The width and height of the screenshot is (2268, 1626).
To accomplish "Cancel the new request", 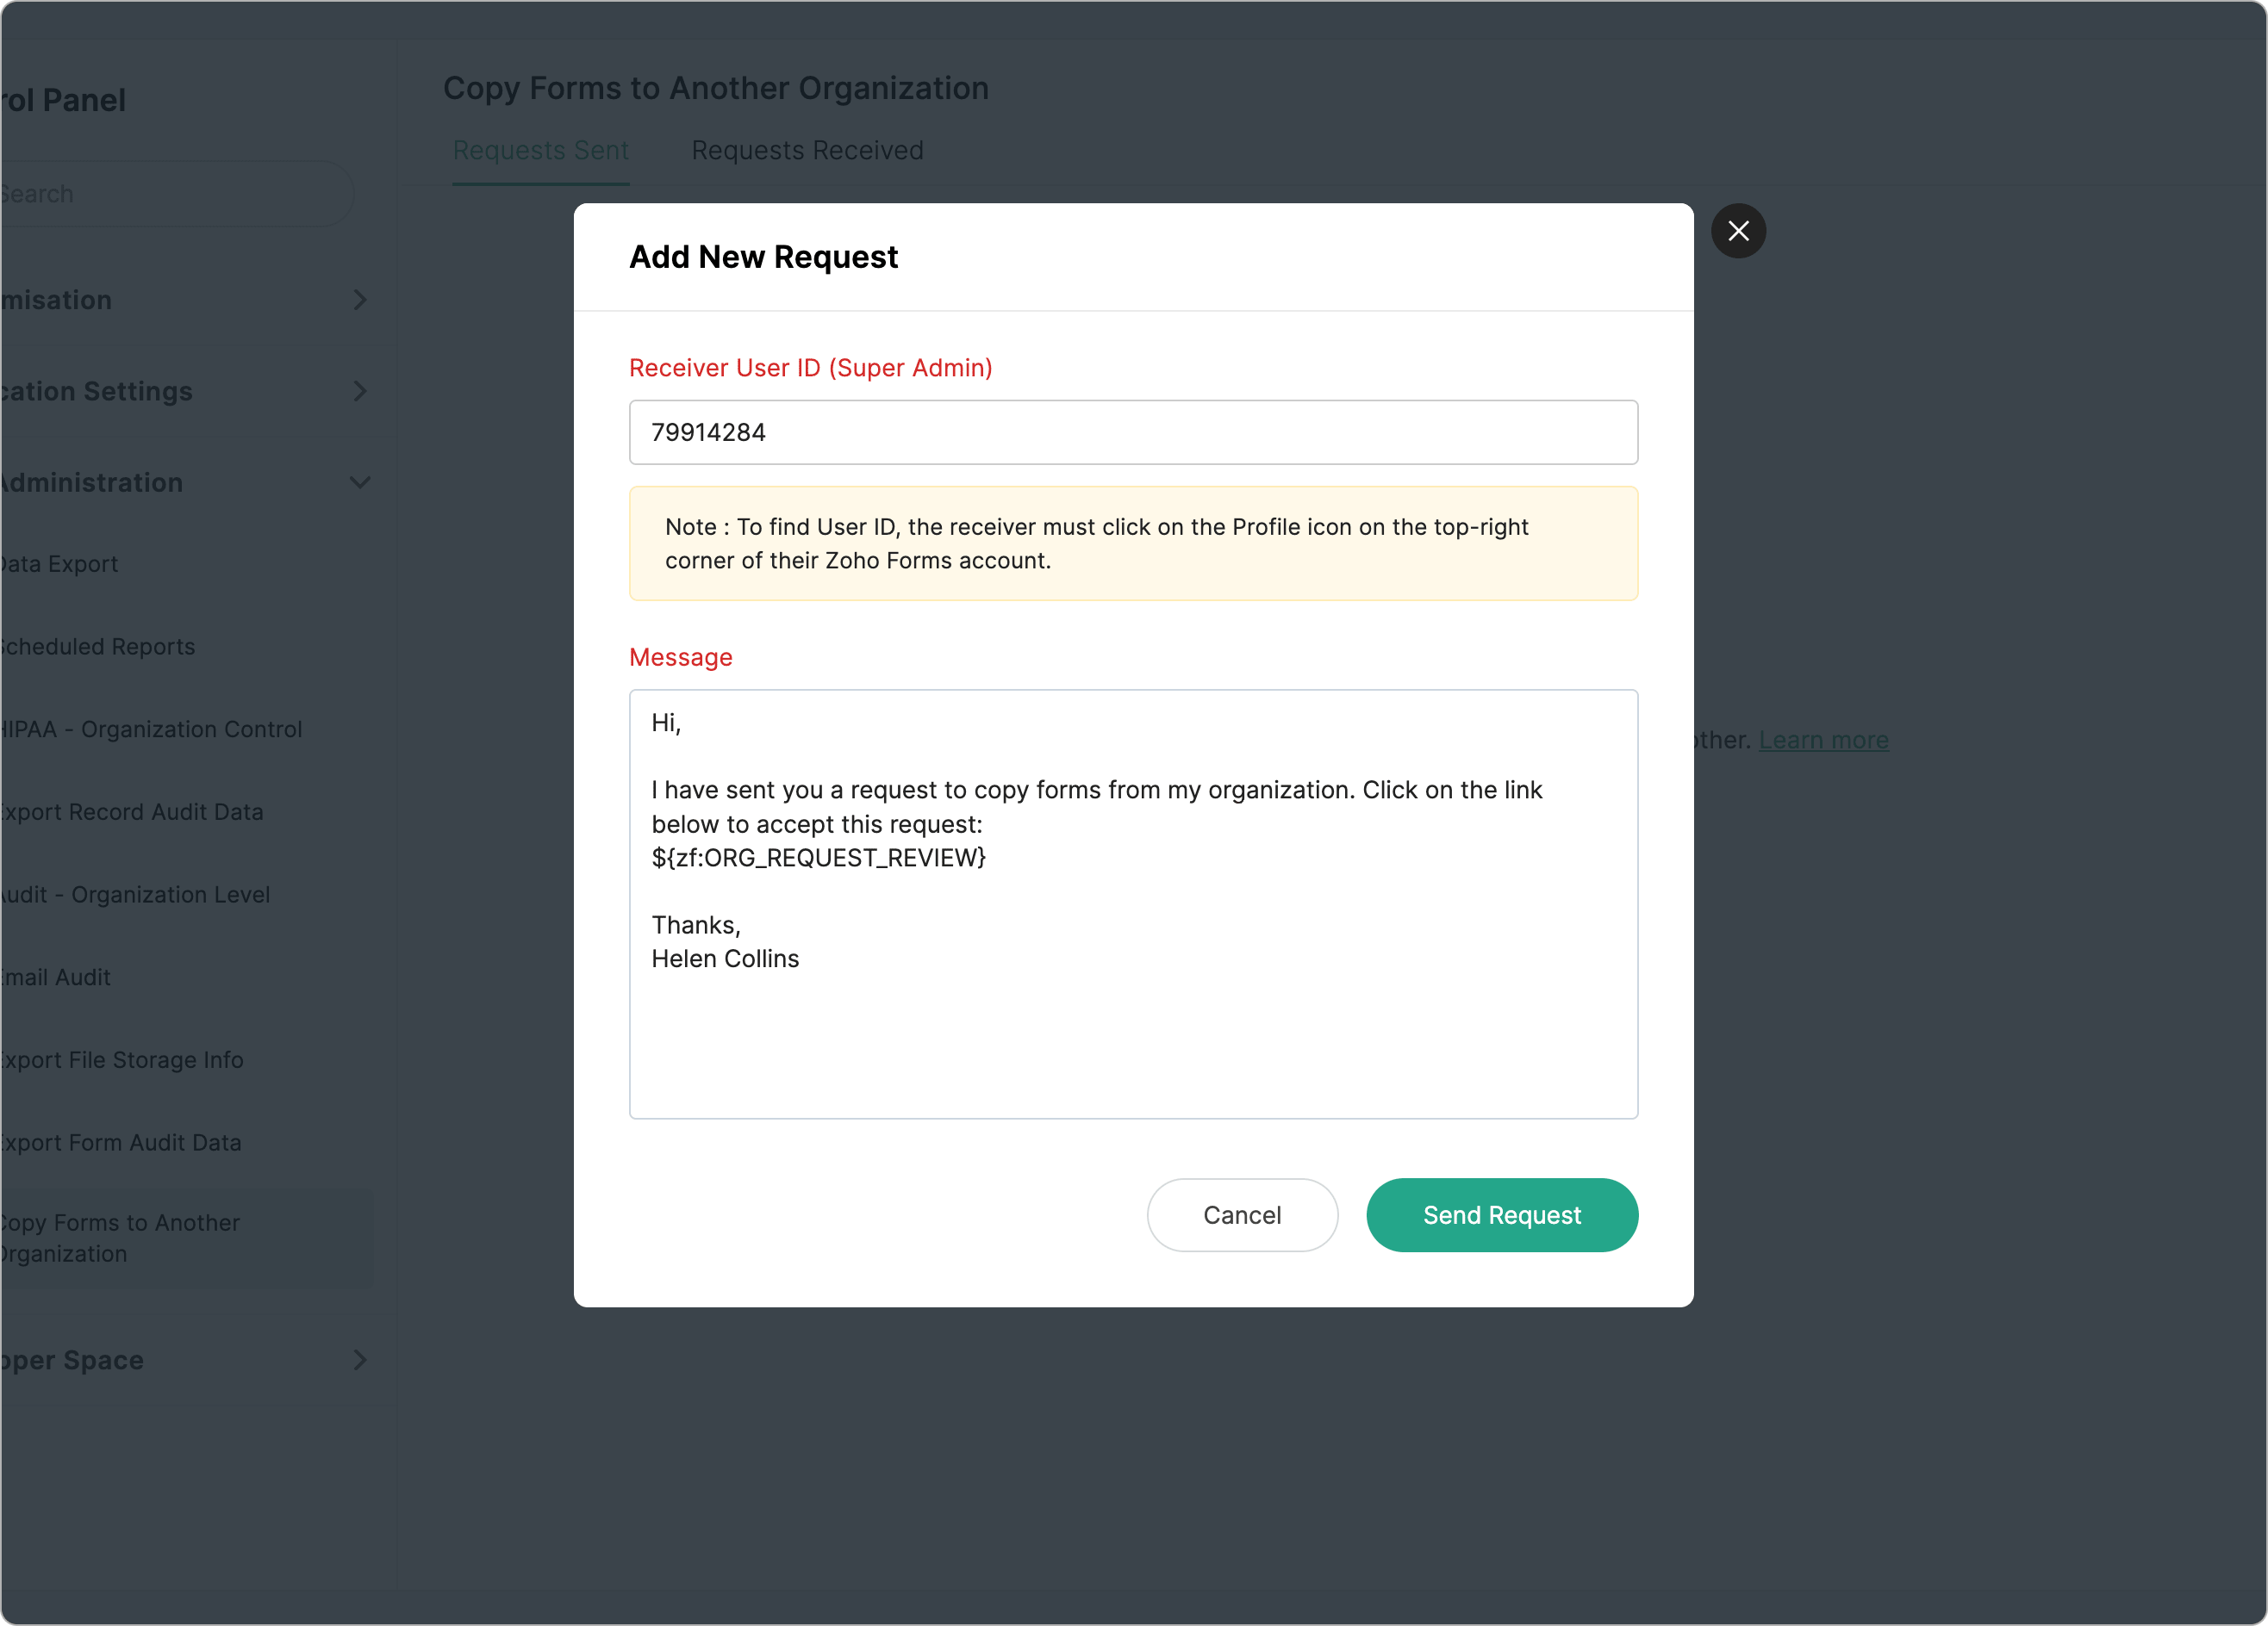I will click(x=1241, y=1214).
